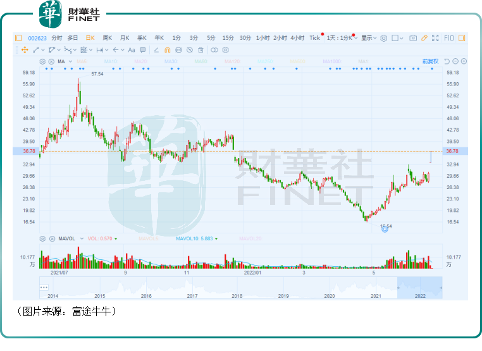Reset chart view with undo arrow
This screenshot has width=482, height=351.
(447, 61)
